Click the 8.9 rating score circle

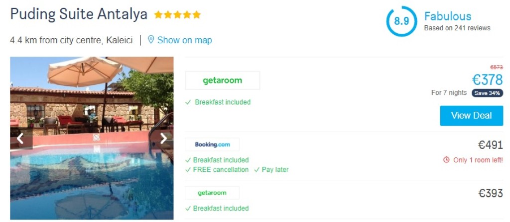[401, 21]
